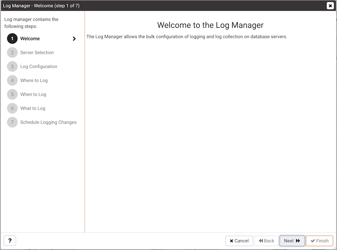337x250 pixels.
Task: Close the Log Manager dialog
Action: point(330,5)
